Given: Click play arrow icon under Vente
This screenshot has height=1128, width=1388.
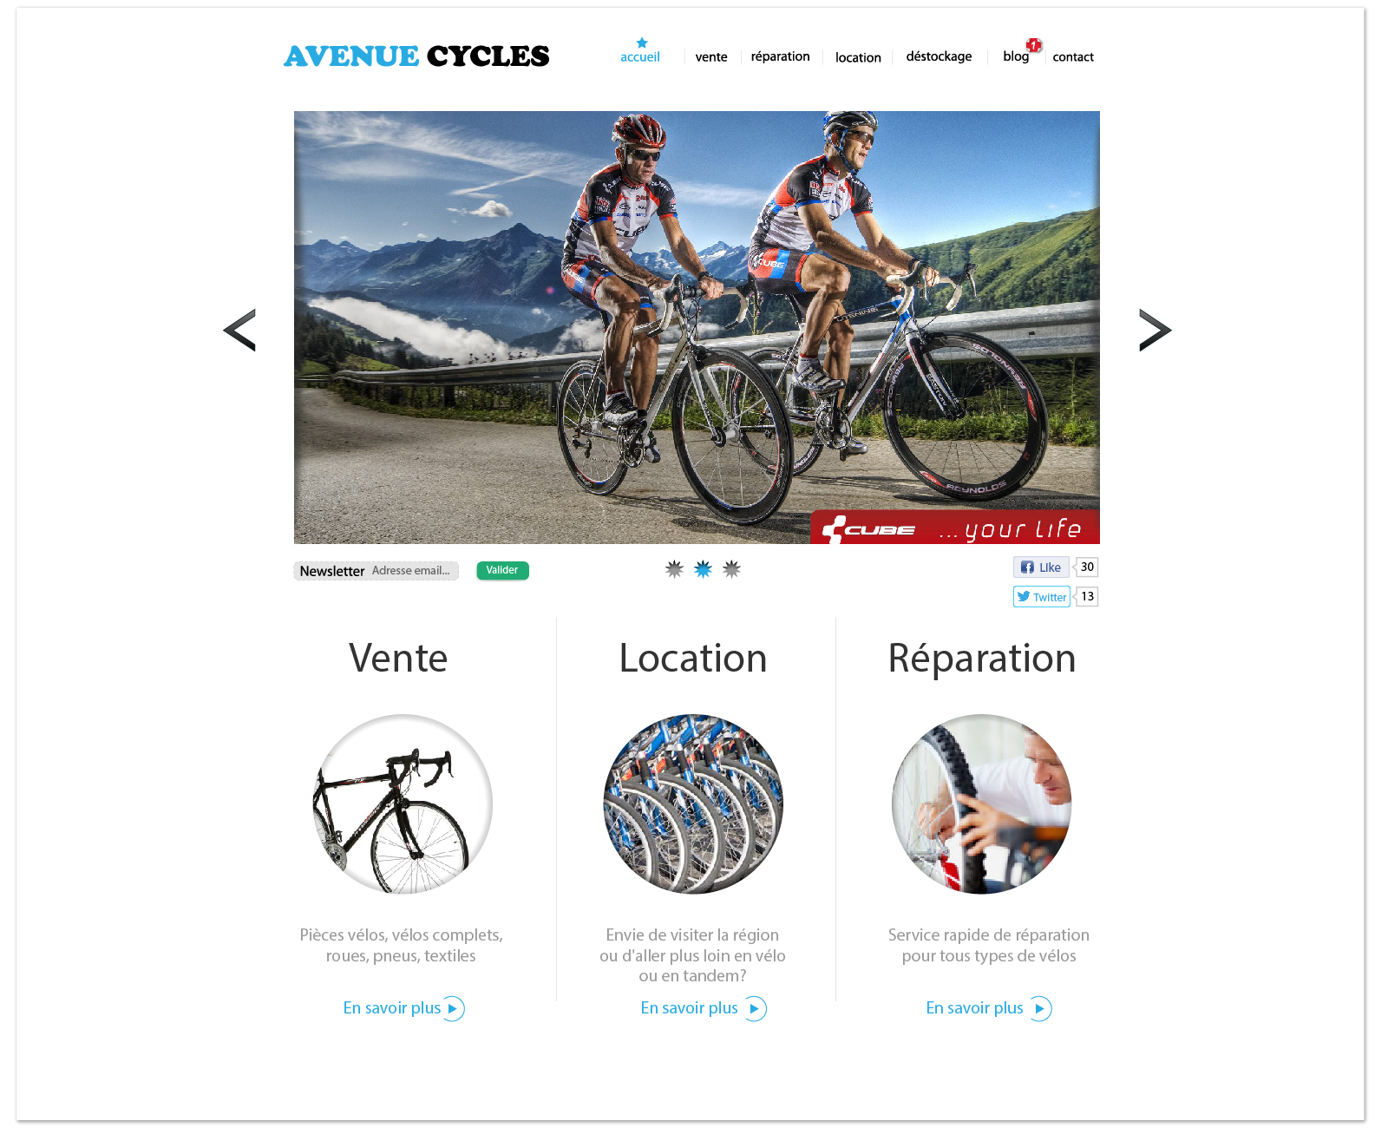Looking at the screenshot, I should pos(454,1008).
